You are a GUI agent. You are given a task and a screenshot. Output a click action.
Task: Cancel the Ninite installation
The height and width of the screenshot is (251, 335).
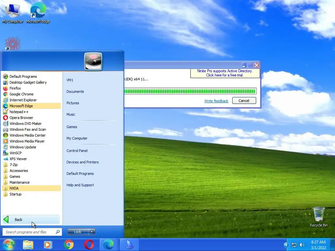click(x=244, y=101)
